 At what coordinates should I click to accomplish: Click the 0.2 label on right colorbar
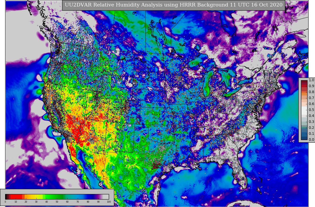coord(311,128)
